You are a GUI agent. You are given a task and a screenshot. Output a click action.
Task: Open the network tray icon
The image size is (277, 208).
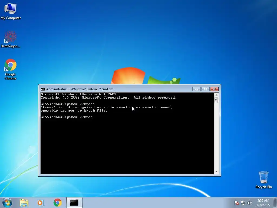243,203
